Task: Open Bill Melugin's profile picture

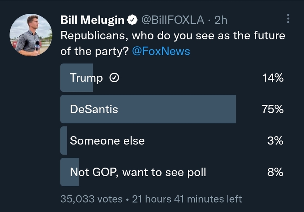Action: [x=31, y=35]
